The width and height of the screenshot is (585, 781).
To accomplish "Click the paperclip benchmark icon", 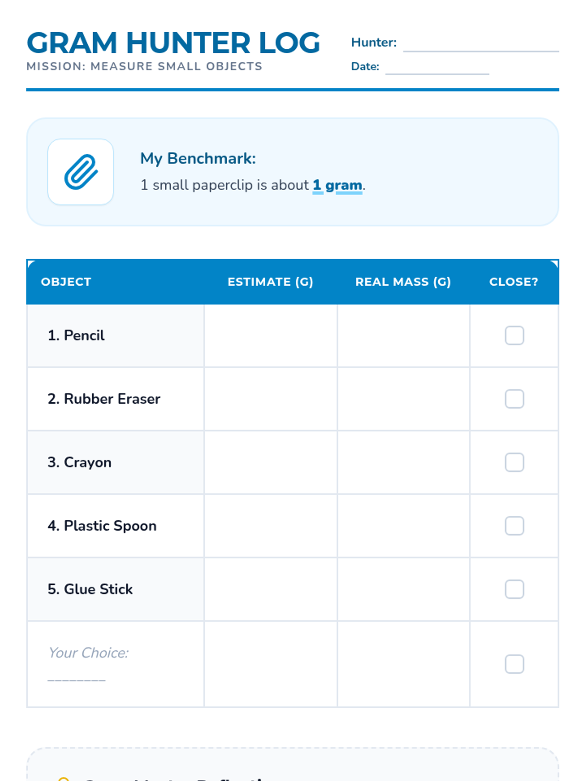I will pos(81,172).
